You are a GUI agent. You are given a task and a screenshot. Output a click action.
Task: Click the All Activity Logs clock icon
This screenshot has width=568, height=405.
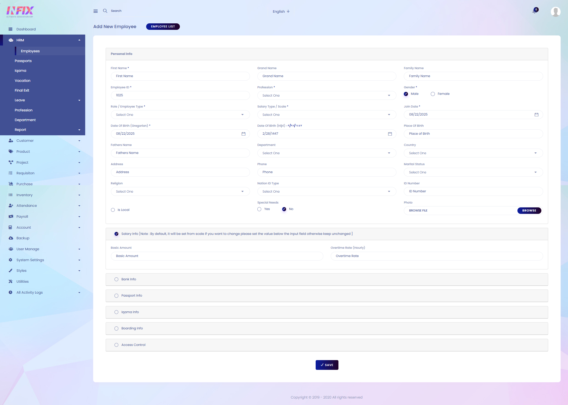coord(11,292)
